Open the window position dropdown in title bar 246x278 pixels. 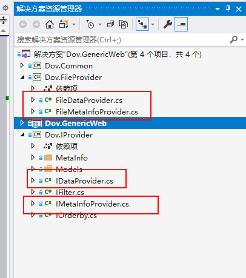coord(218,9)
